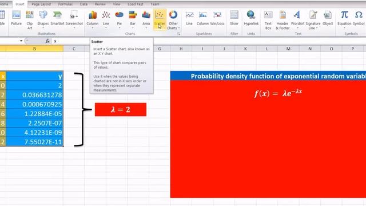Expand the Name Box dropdown arrow
366x206 pixels.
(21, 41)
